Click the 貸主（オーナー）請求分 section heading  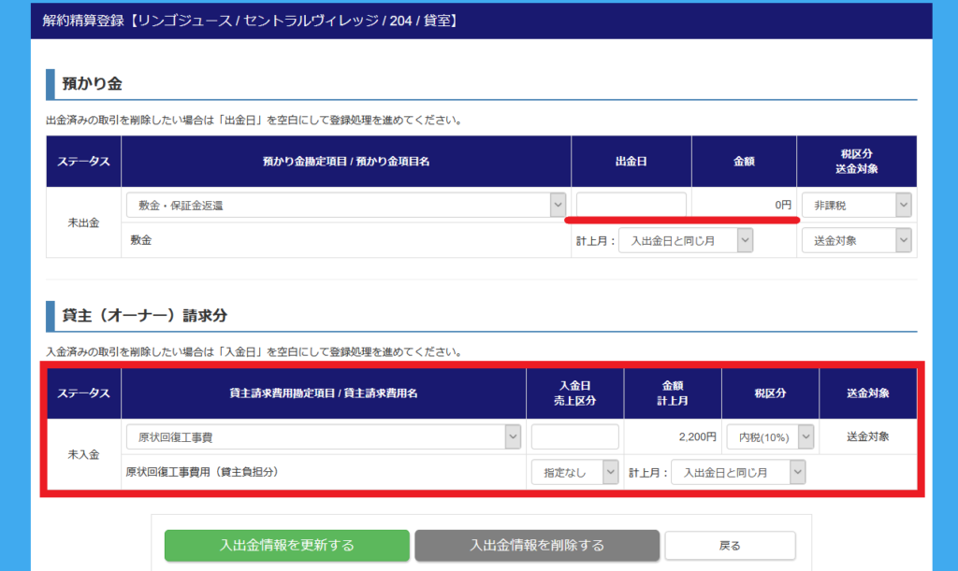coord(144,316)
